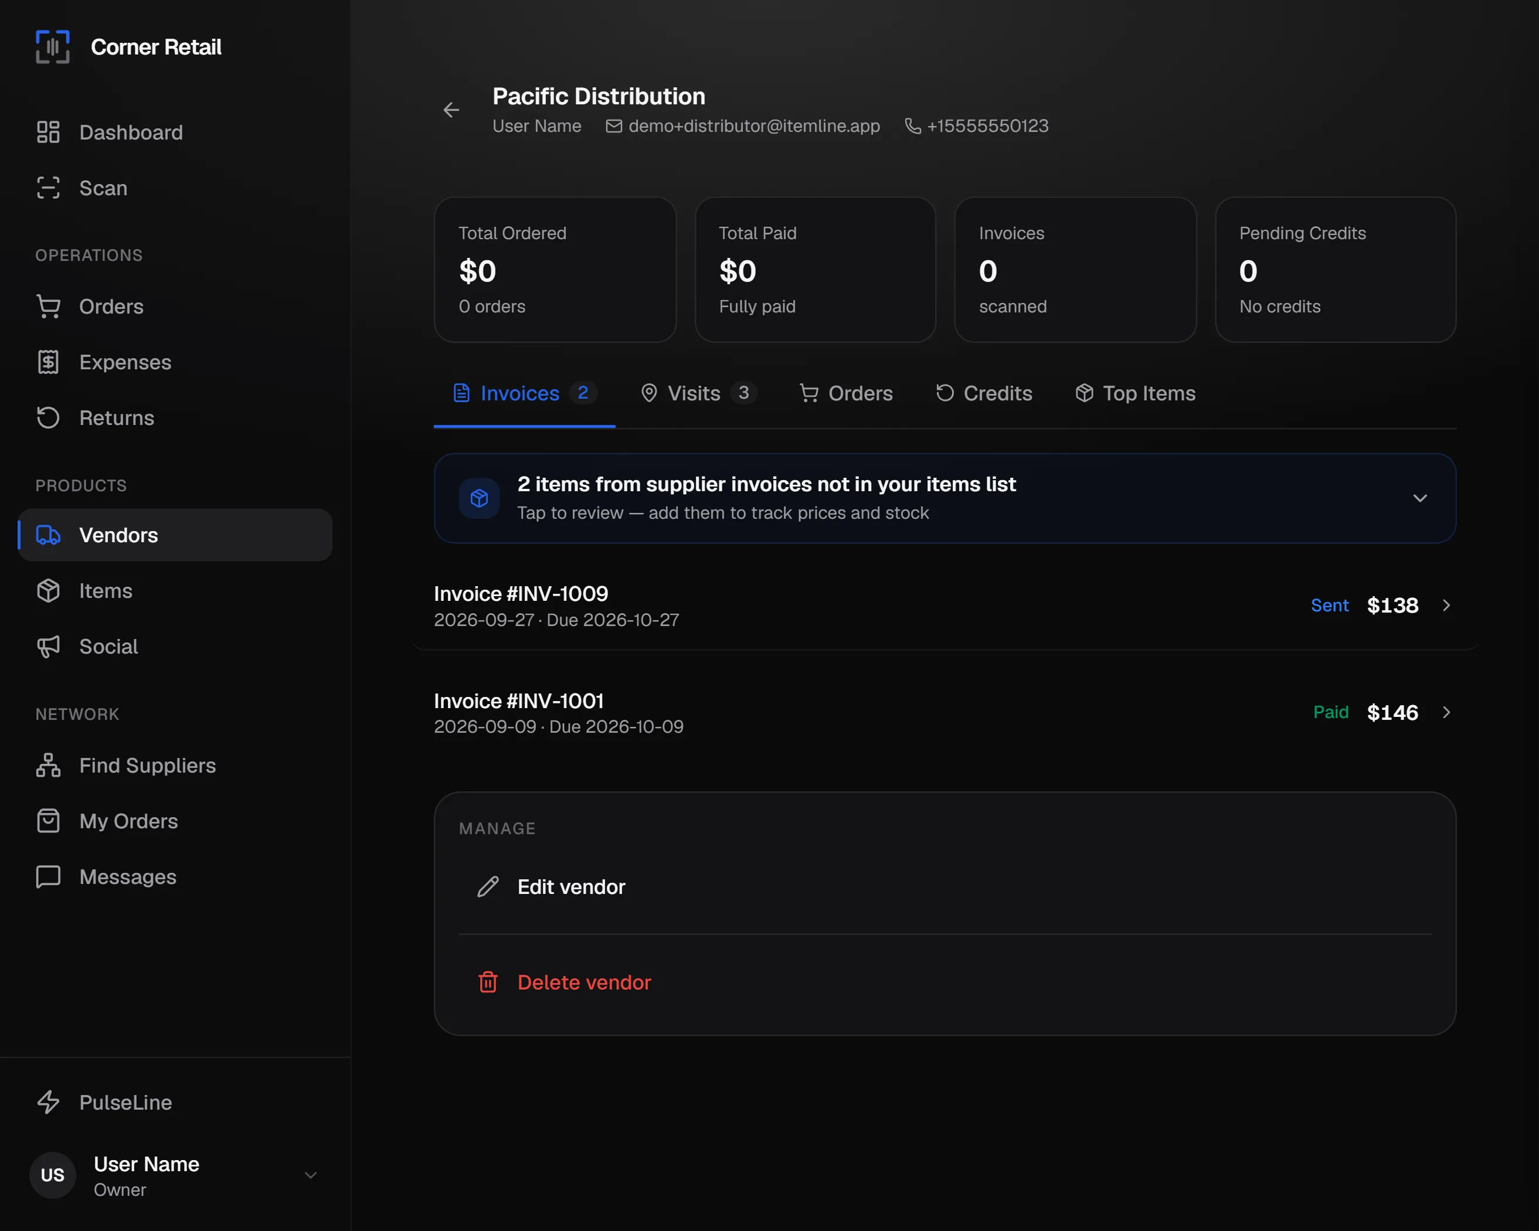Viewport: 1539px width, 1231px height.
Task: Open Dashboard via its grid icon
Action: (x=48, y=132)
